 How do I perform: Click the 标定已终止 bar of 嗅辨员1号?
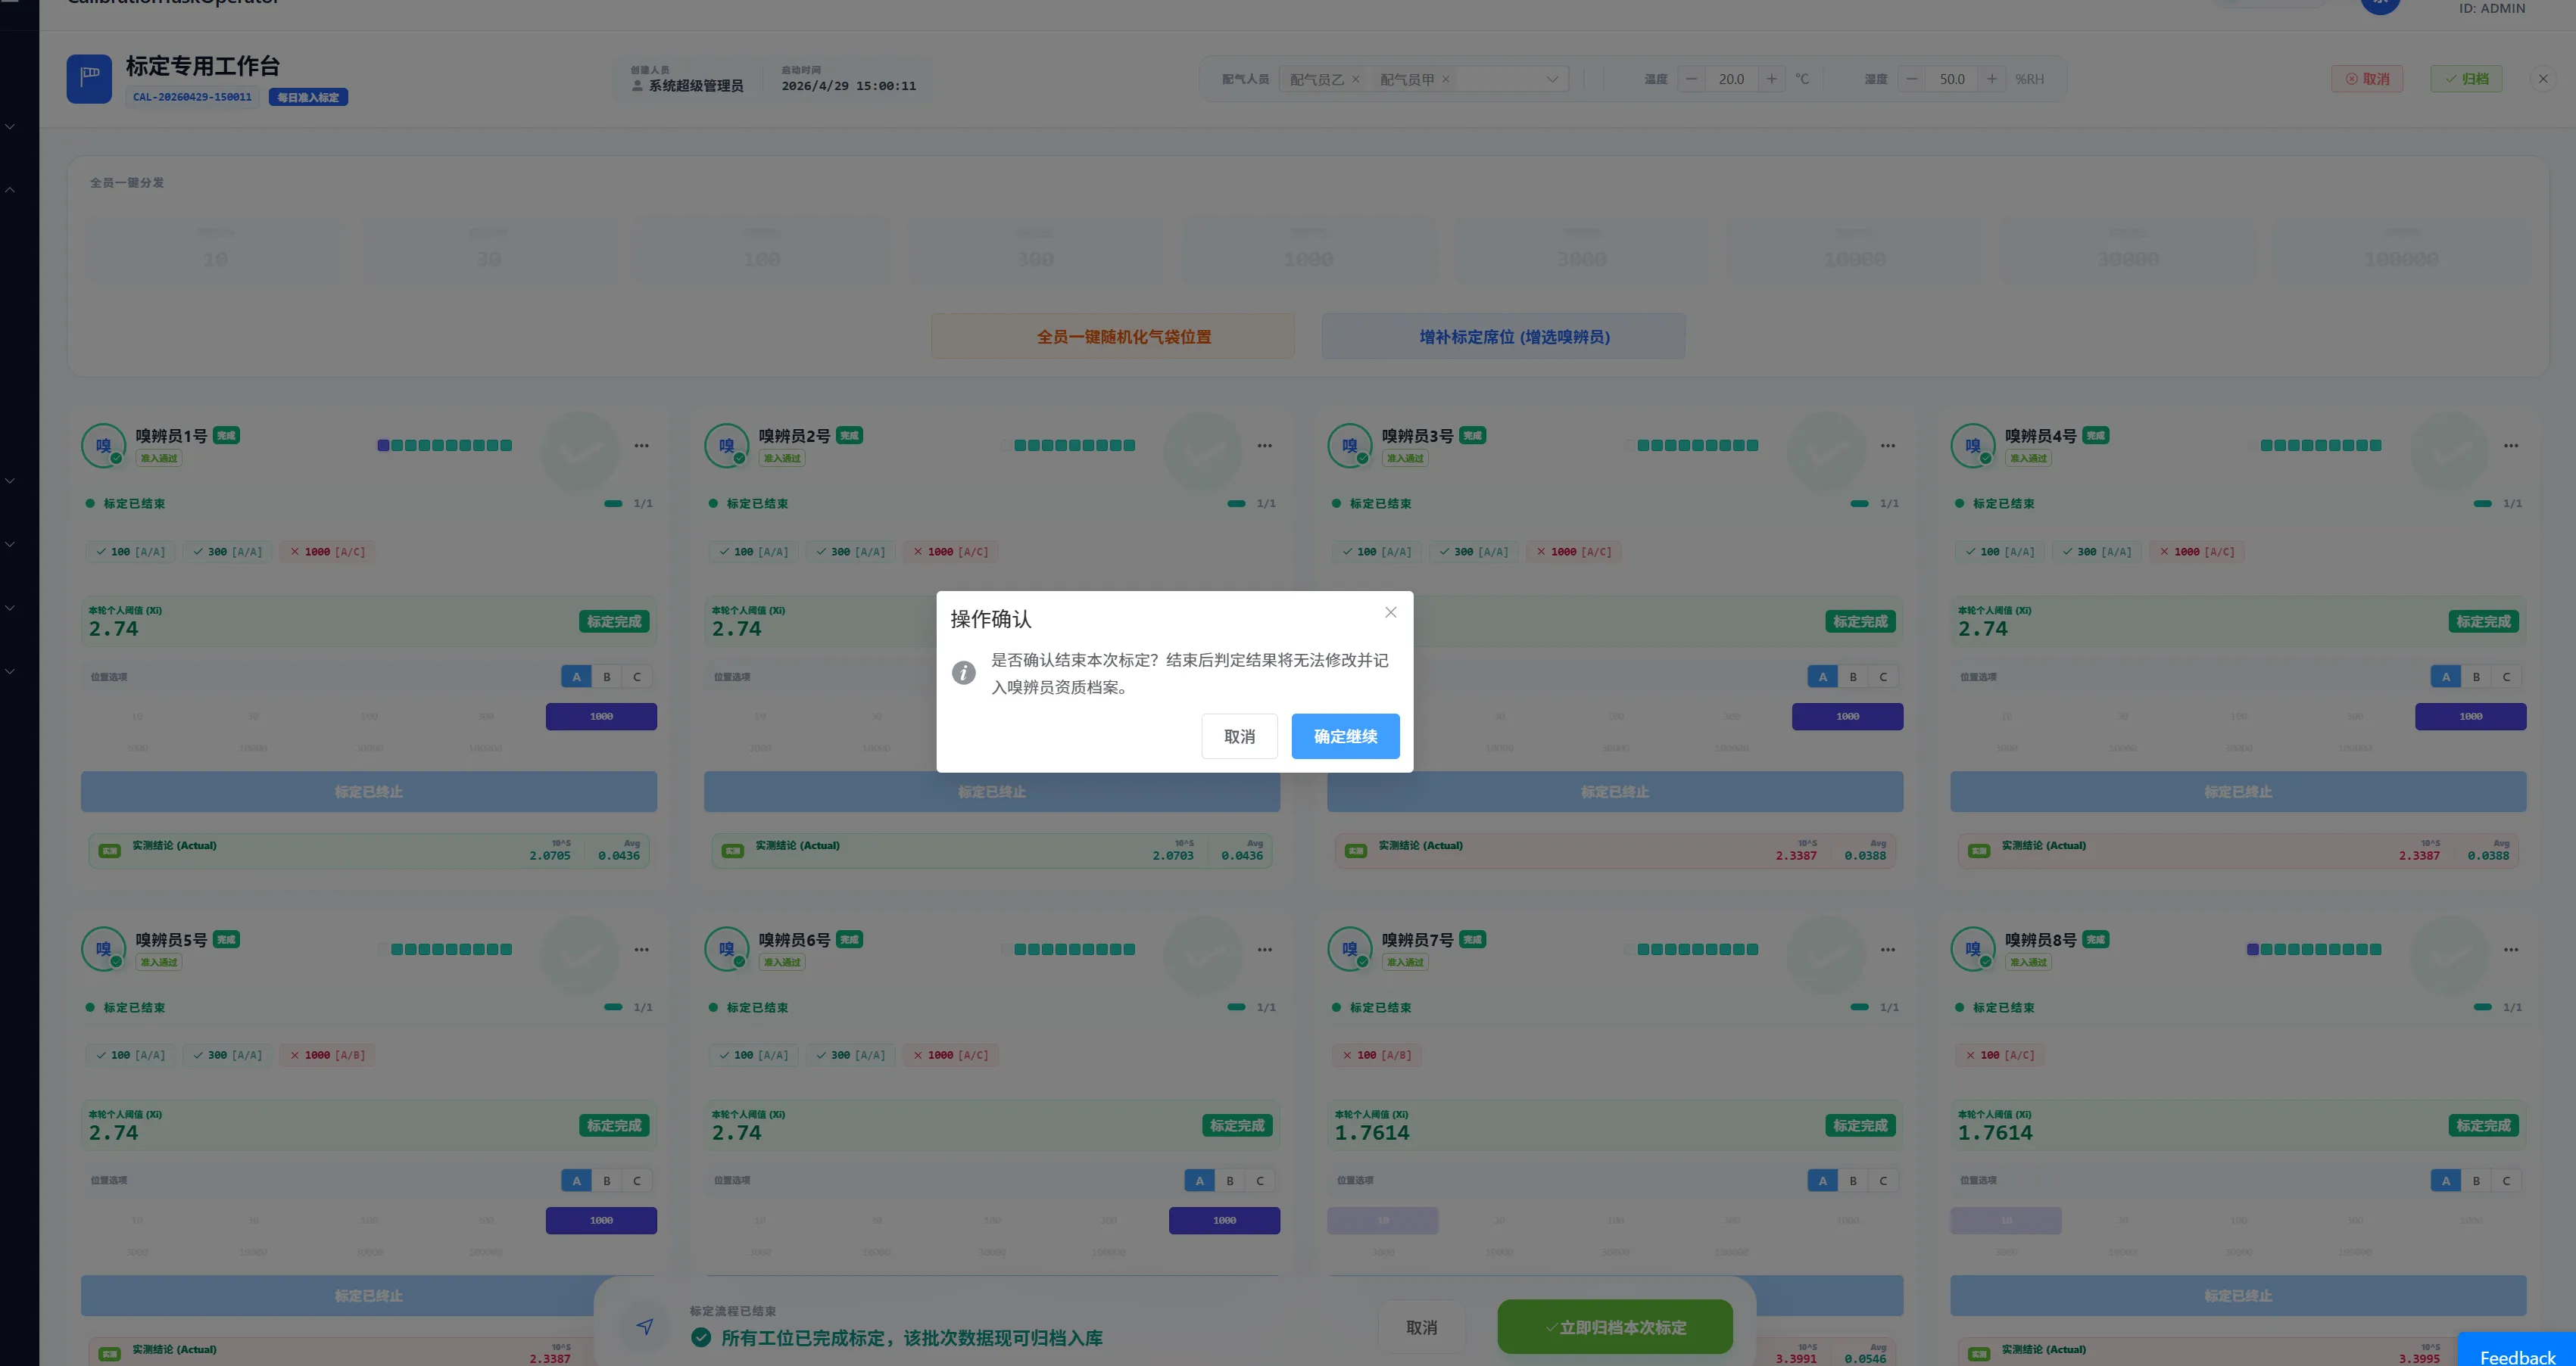pos(369,792)
